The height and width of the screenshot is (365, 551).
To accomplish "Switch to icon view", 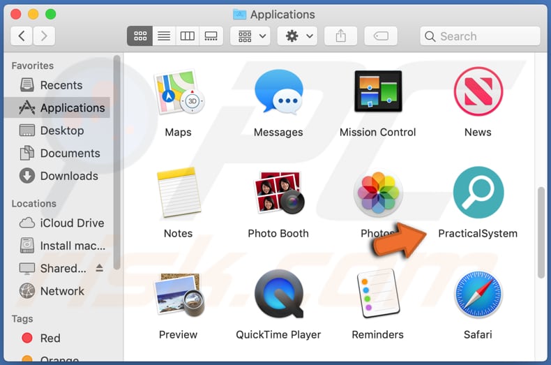I will point(140,36).
